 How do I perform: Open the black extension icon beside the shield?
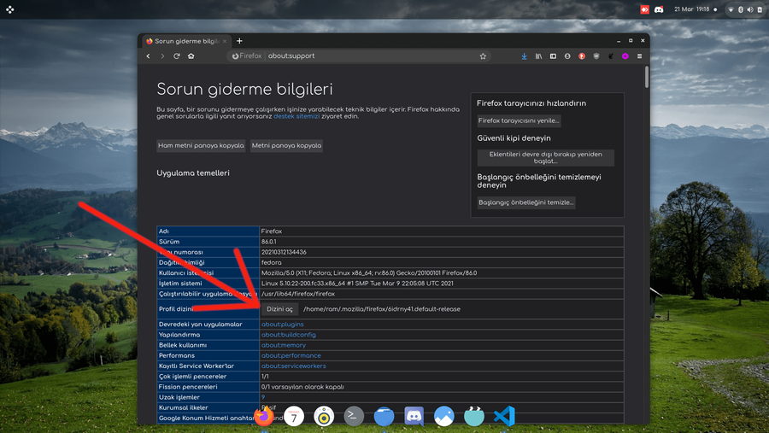tap(611, 56)
